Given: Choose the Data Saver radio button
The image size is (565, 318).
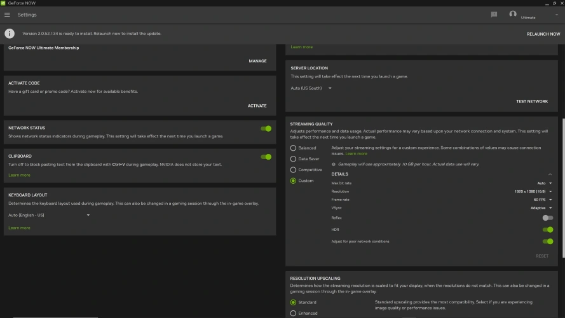Looking at the screenshot, I should 293,158.
